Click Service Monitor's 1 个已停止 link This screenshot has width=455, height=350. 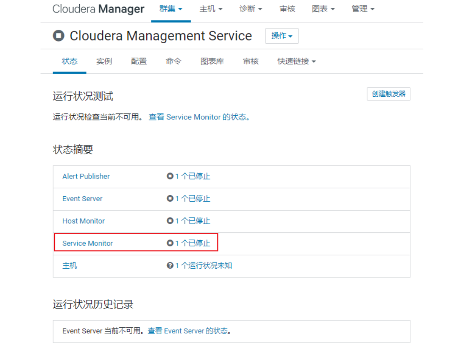coord(193,243)
